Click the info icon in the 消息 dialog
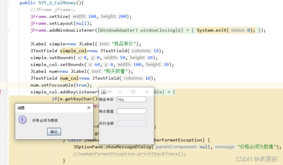Image resolution: width=283 pixels, height=165 pixels. pyautogui.click(x=22, y=119)
